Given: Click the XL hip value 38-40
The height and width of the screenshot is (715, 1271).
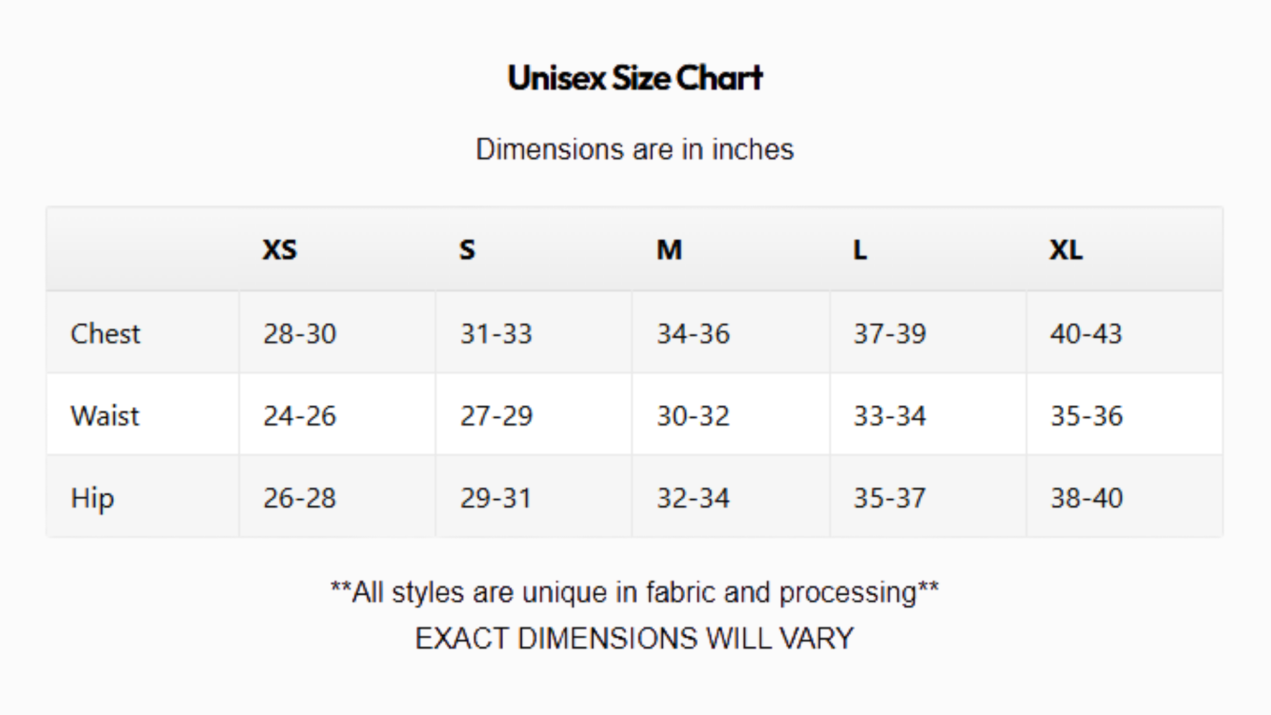Looking at the screenshot, I should coord(1087,498).
